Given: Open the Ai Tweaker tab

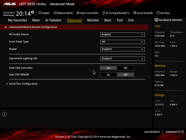Looking at the screenshot, I should [x=53, y=20].
